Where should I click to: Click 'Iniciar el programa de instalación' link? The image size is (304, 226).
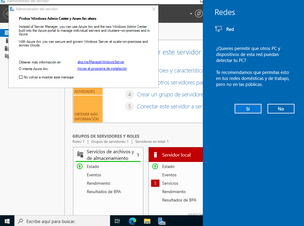click(102, 69)
